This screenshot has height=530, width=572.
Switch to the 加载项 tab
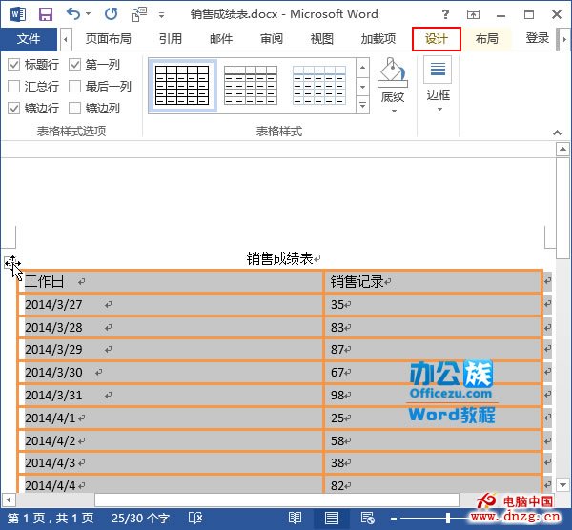point(378,38)
